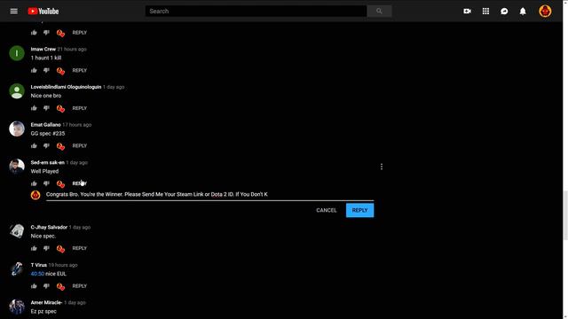This screenshot has width=568, height=319.
Task: Open the create video camera icon
Action: coord(468,12)
